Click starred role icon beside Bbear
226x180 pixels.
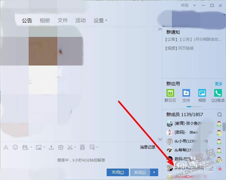click(x=219, y=133)
